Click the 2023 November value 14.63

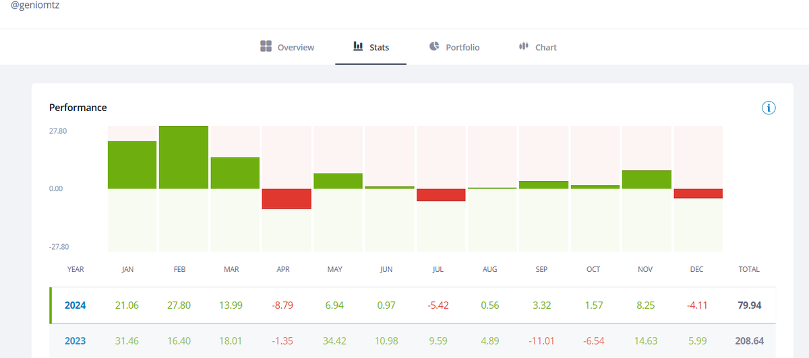[x=645, y=341]
